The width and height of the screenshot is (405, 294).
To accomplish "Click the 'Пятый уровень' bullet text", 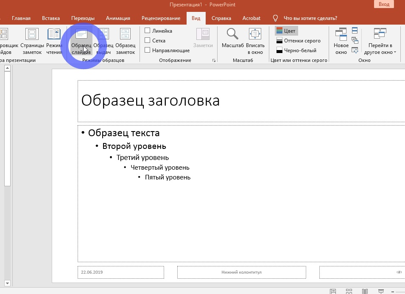I will [168, 177].
